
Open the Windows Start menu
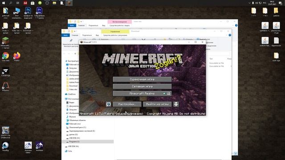click(x=4, y=3)
